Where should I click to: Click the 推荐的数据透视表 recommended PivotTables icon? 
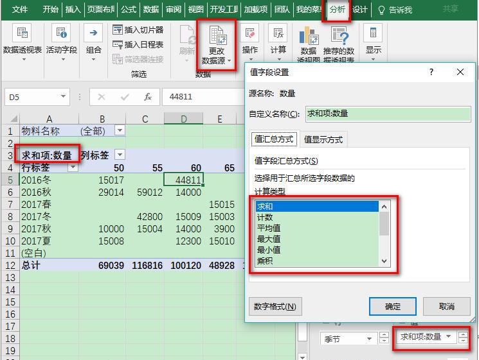click(339, 35)
